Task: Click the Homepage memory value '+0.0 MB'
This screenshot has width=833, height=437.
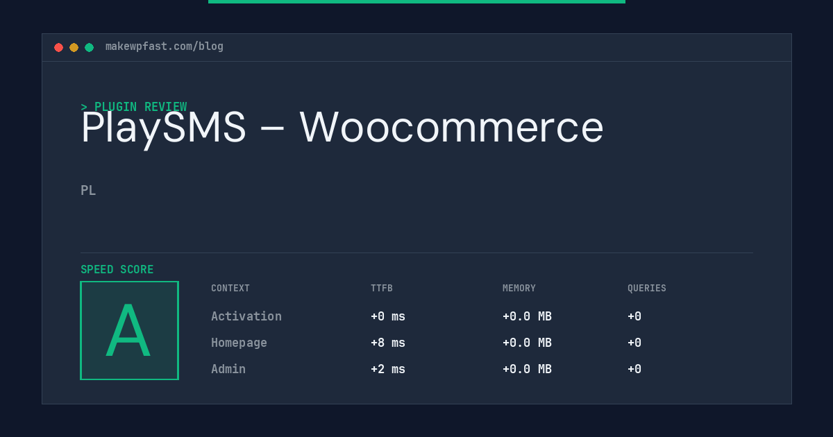Action: pos(527,343)
